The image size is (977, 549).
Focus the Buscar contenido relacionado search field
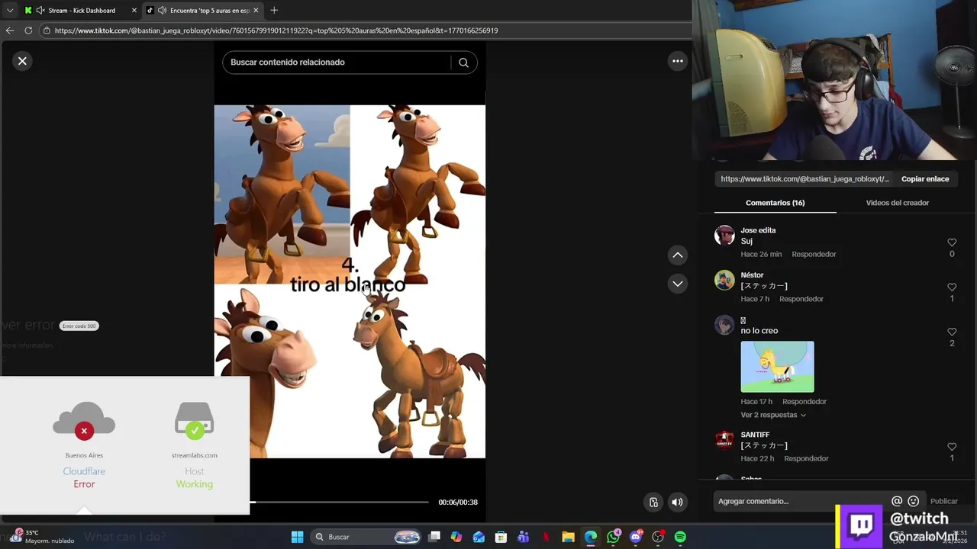click(x=340, y=63)
